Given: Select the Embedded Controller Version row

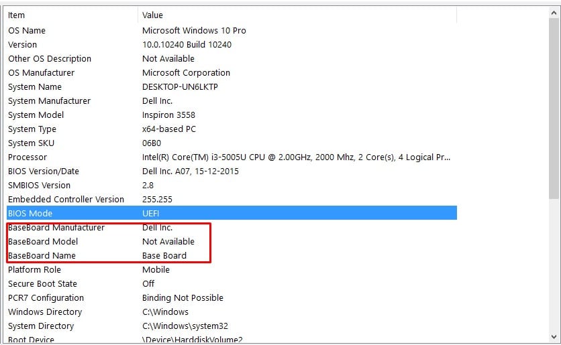Looking at the screenshot, I should [x=232, y=199].
